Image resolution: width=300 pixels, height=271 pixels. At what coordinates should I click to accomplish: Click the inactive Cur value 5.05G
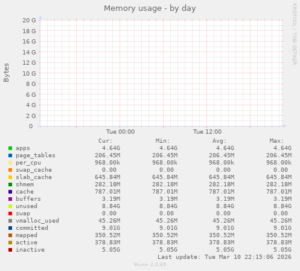(x=111, y=250)
